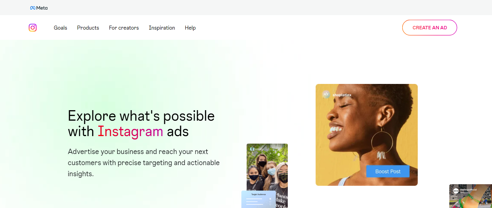The width and height of the screenshot is (492, 208).
Task: Click the Meta logo in top bar
Action: (x=39, y=8)
